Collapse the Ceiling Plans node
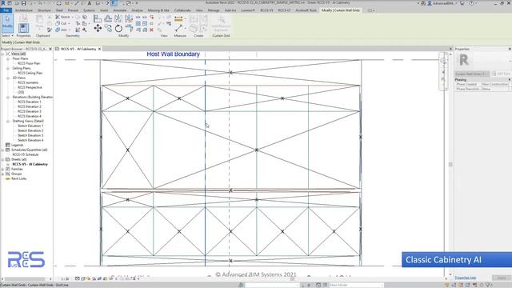Viewport: 512px width, 288px height. [8, 68]
